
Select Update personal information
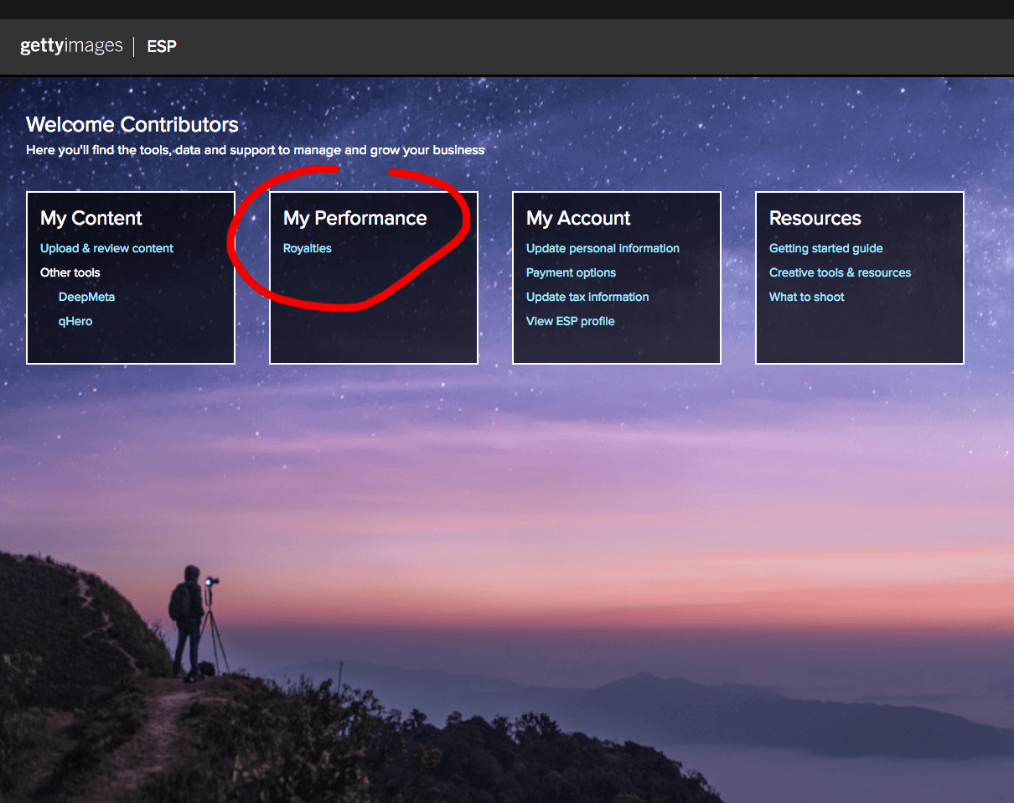(x=603, y=248)
